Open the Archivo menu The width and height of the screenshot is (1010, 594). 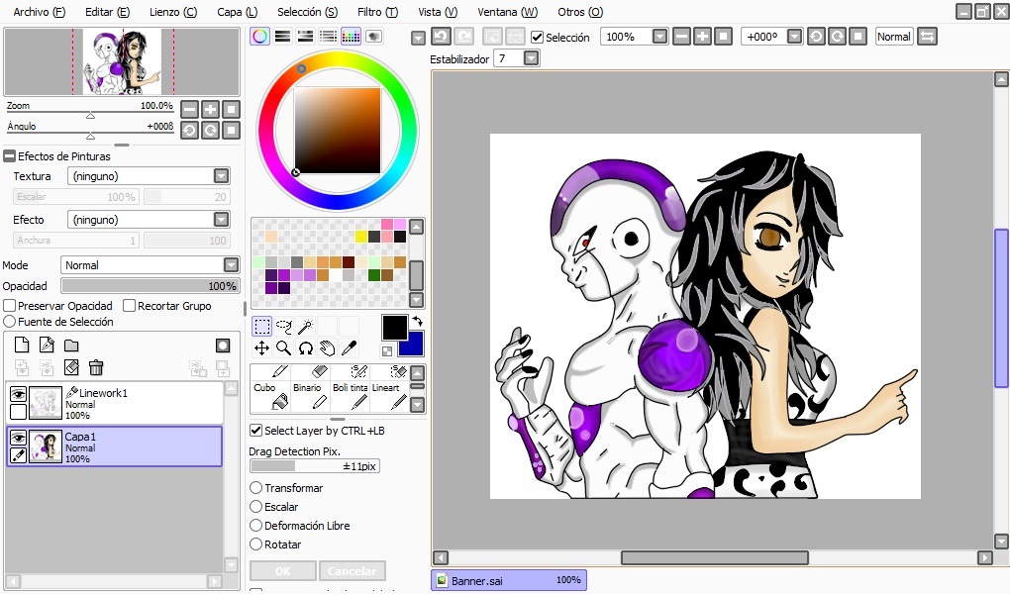tap(40, 12)
